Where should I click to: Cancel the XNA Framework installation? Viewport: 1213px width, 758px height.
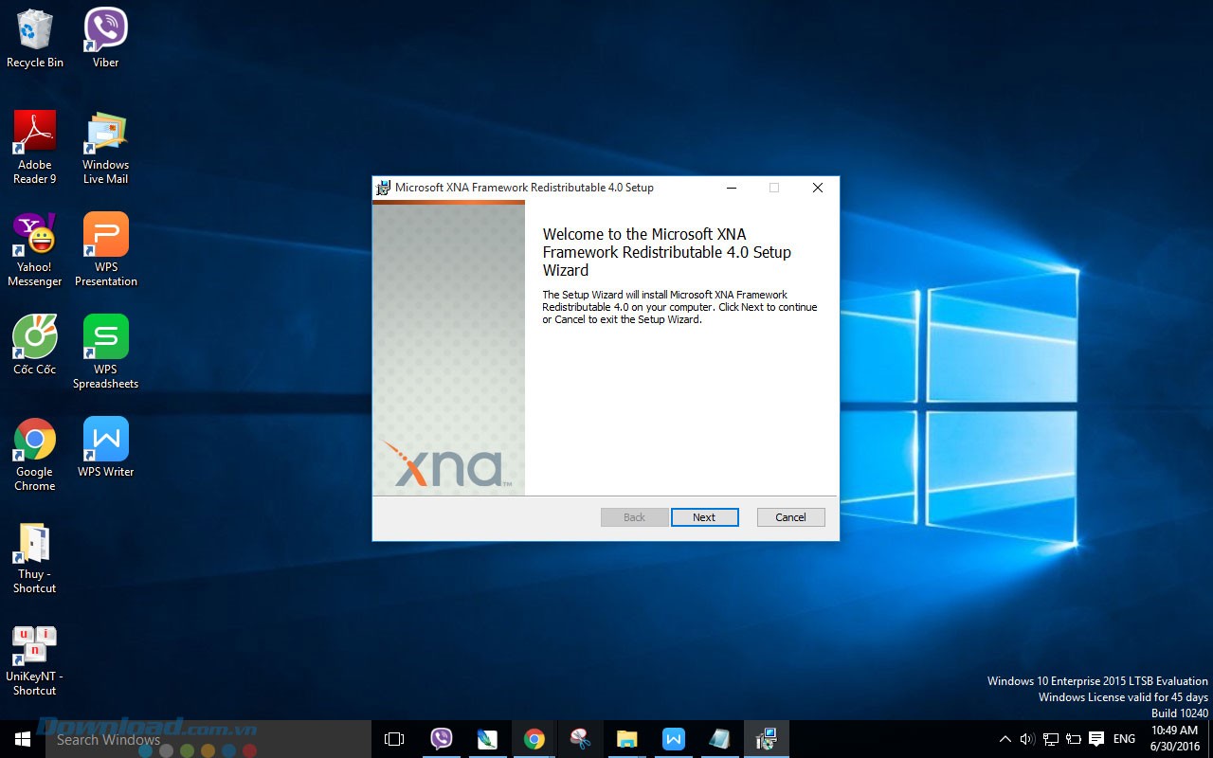point(790,517)
